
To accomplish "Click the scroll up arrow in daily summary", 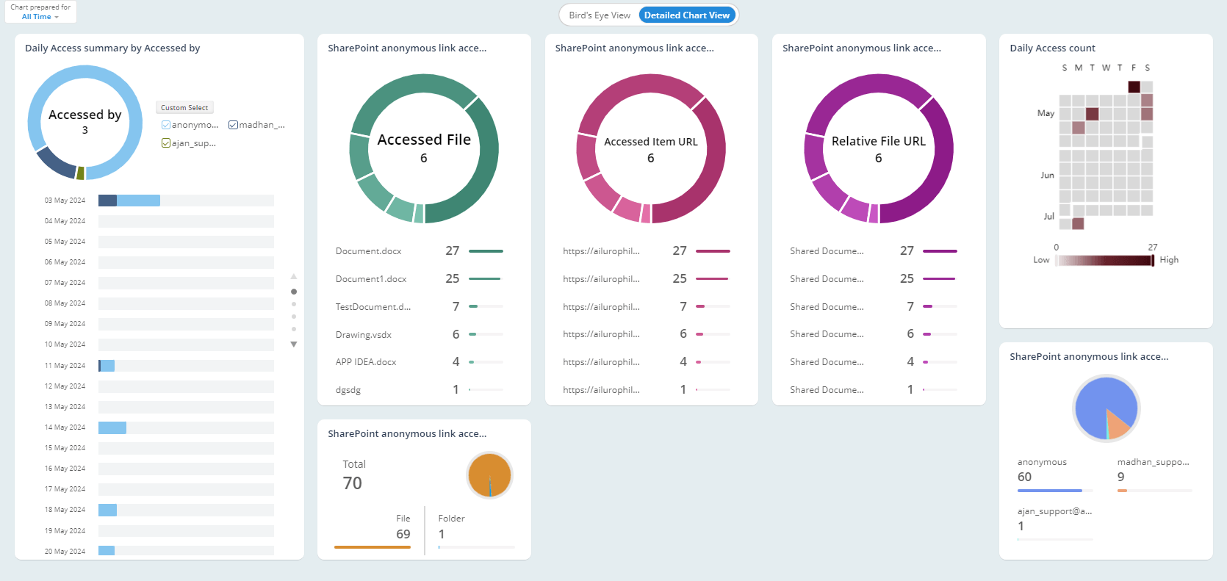I will [x=294, y=277].
